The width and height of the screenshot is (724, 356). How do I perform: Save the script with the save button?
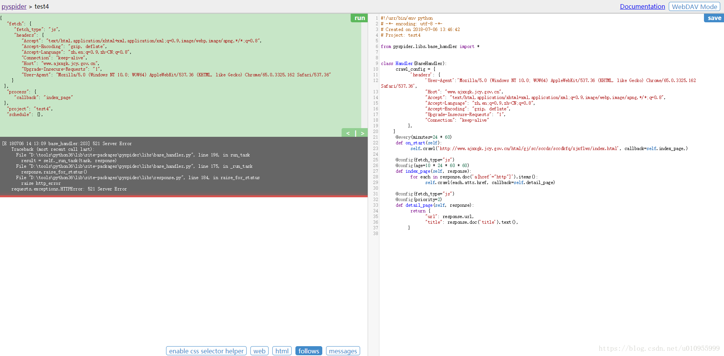(714, 18)
